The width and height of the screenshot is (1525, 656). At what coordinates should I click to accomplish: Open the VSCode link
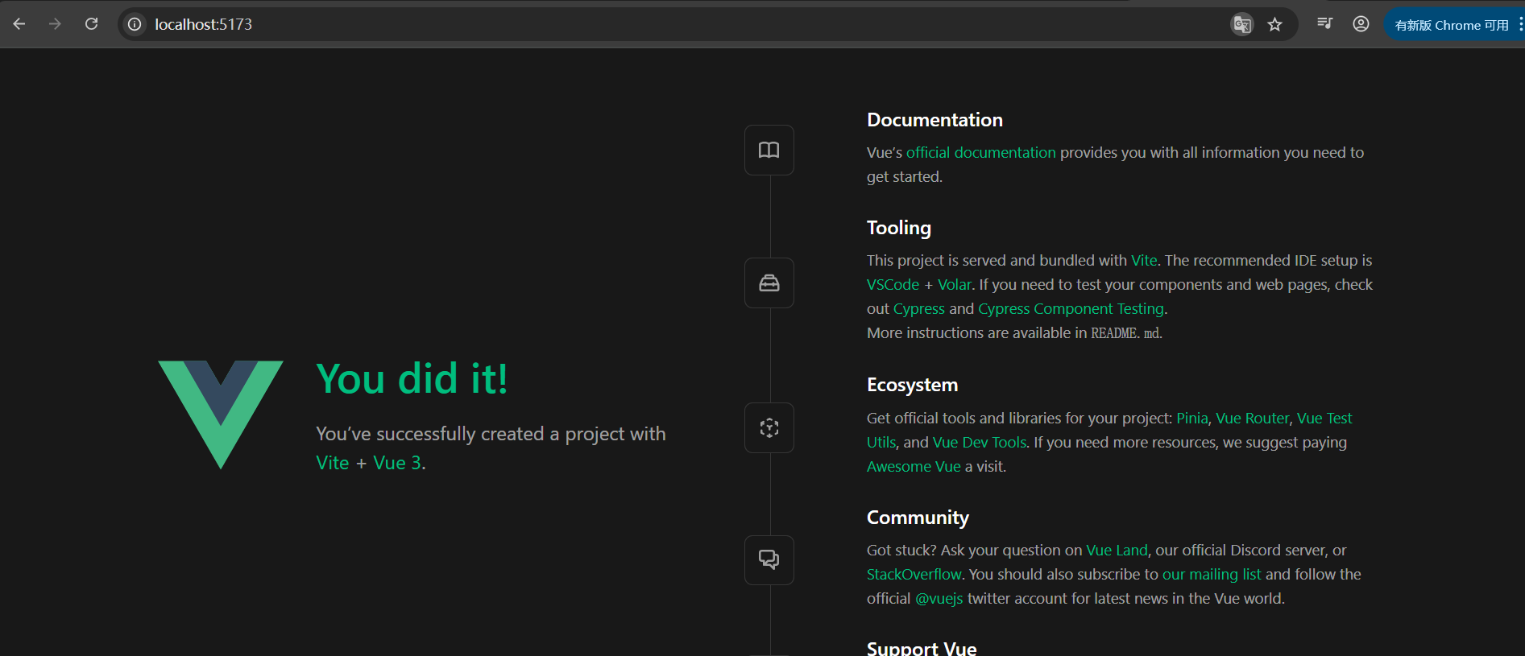[893, 284]
